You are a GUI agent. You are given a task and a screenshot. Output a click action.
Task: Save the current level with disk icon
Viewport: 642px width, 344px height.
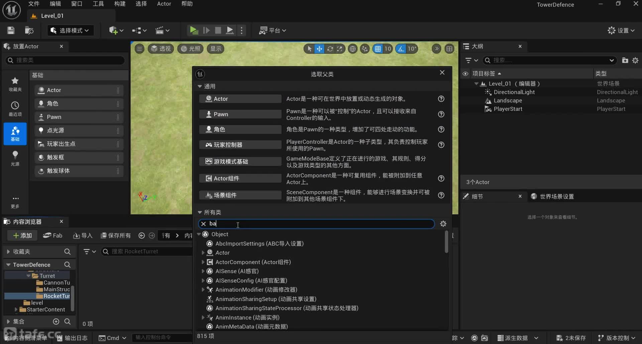tap(11, 30)
